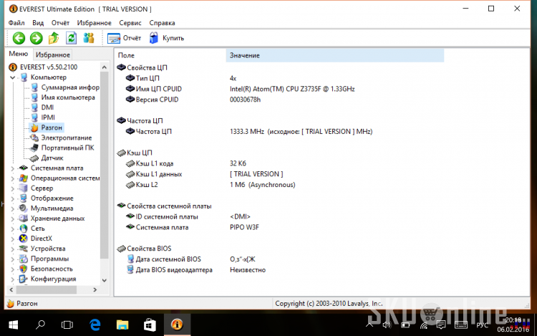This screenshot has width=537, height=336.
Task: Click the Значение column header
Action: pos(335,55)
